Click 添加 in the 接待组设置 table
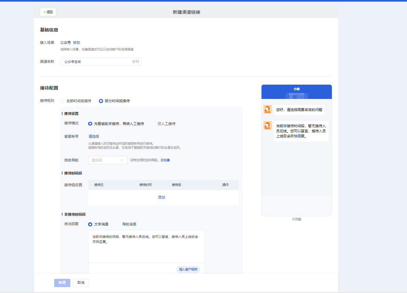Viewport: 407px width, 293px height. pyautogui.click(x=162, y=197)
